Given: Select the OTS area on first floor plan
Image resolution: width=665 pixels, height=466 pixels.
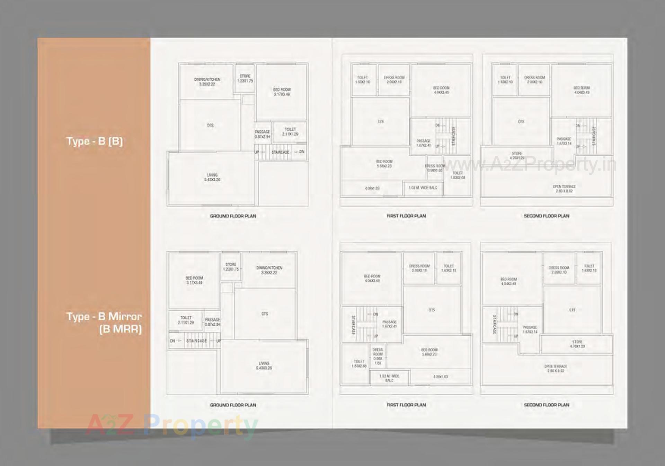Looking at the screenshot, I should (x=380, y=121).
